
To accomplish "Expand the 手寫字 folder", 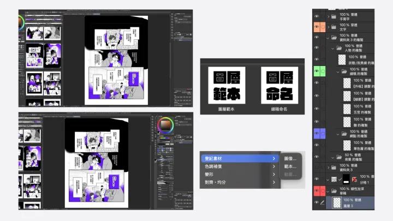I will coord(329,16).
